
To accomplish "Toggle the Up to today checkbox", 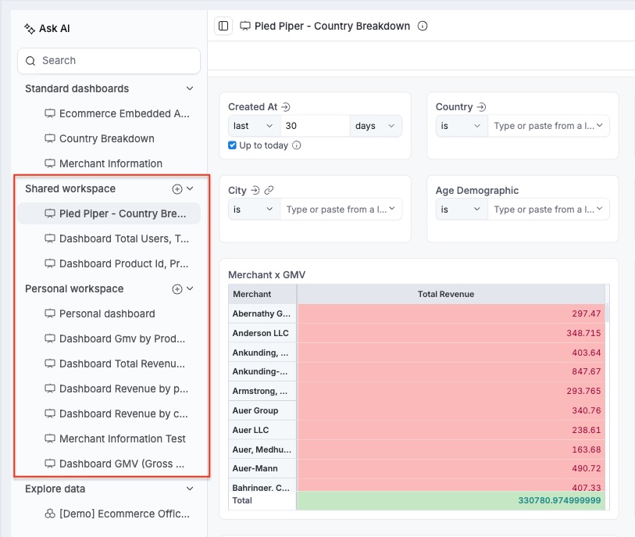I will (x=233, y=145).
